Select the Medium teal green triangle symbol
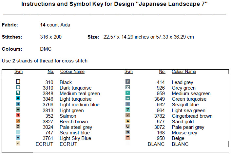The width and height of the screenshot is (231, 154). [x=18, y=93]
